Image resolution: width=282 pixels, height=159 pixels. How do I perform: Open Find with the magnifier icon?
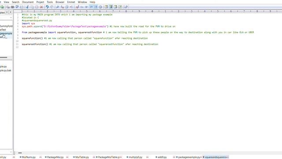(x=58, y=7)
